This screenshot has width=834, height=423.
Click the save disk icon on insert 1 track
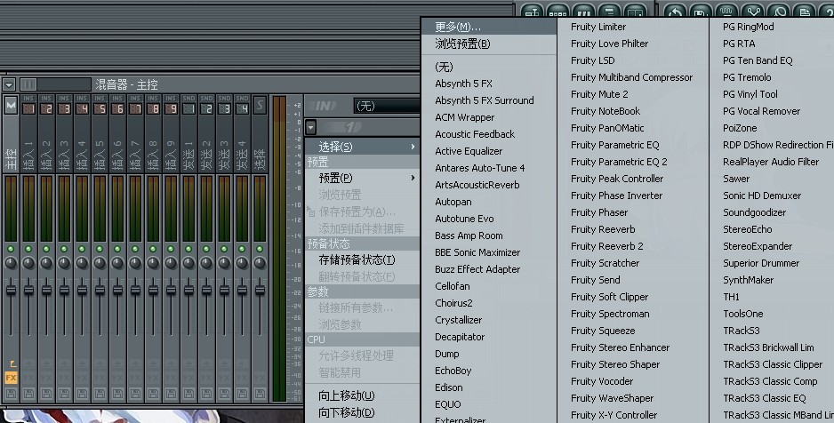click(x=28, y=394)
